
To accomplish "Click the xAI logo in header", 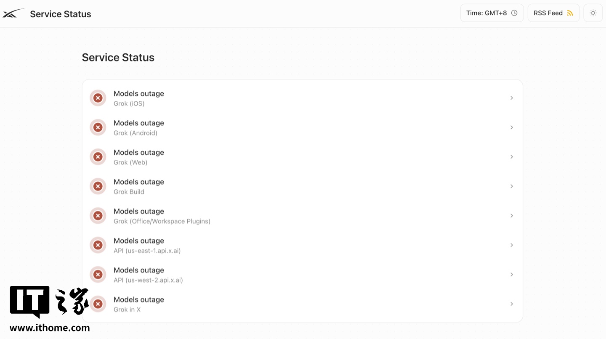I will (x=13, y=13).
